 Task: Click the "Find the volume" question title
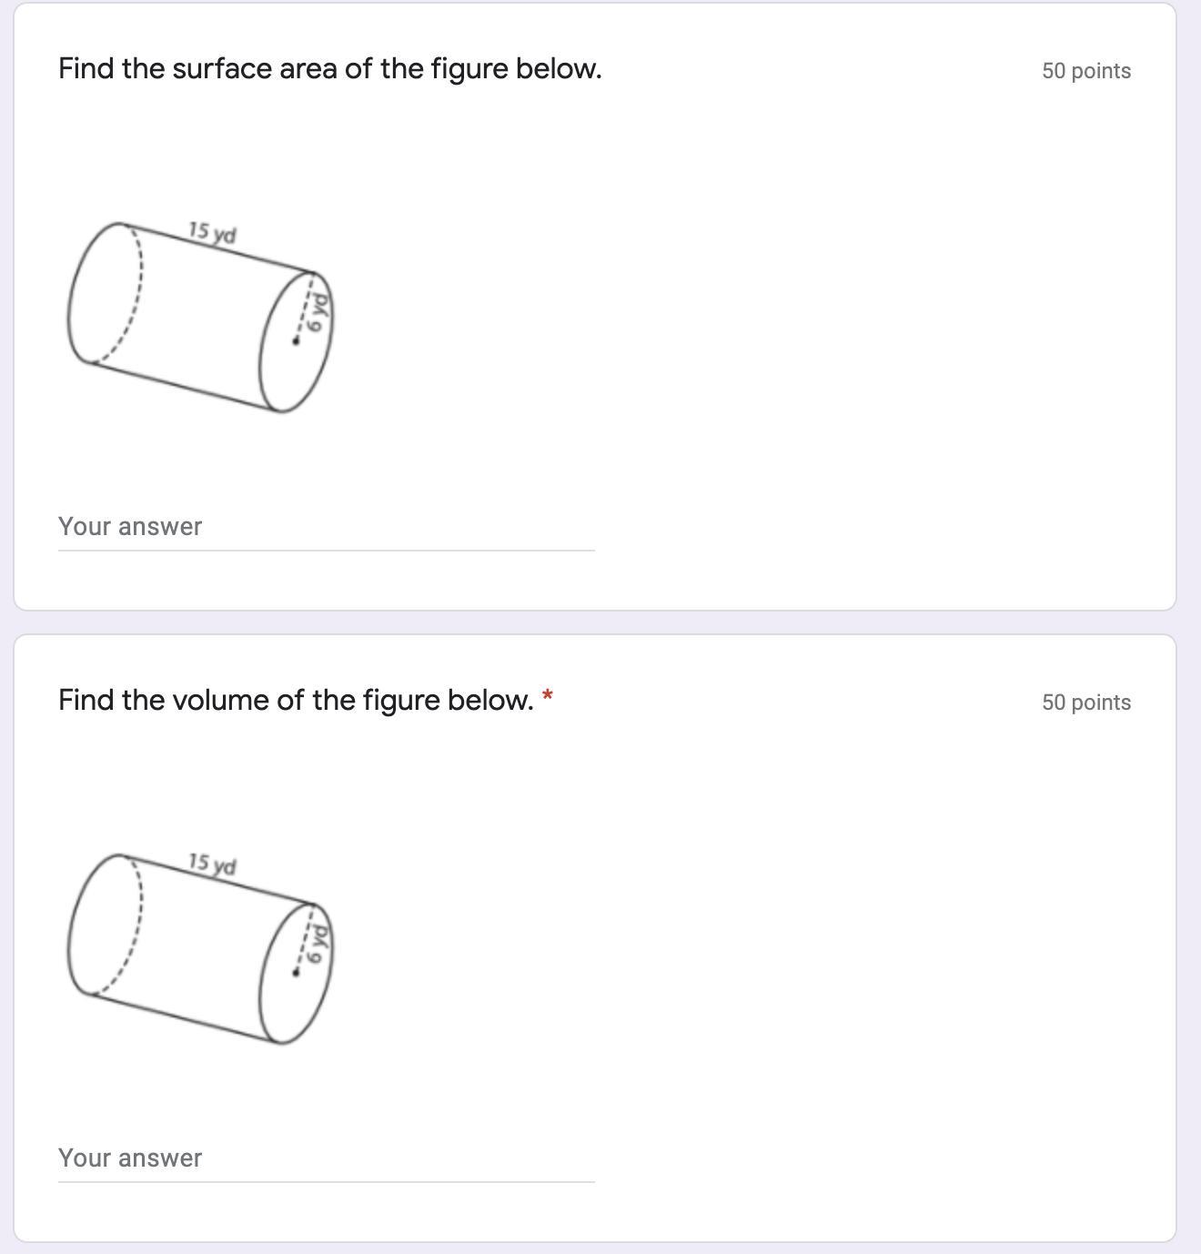point(296,701)
